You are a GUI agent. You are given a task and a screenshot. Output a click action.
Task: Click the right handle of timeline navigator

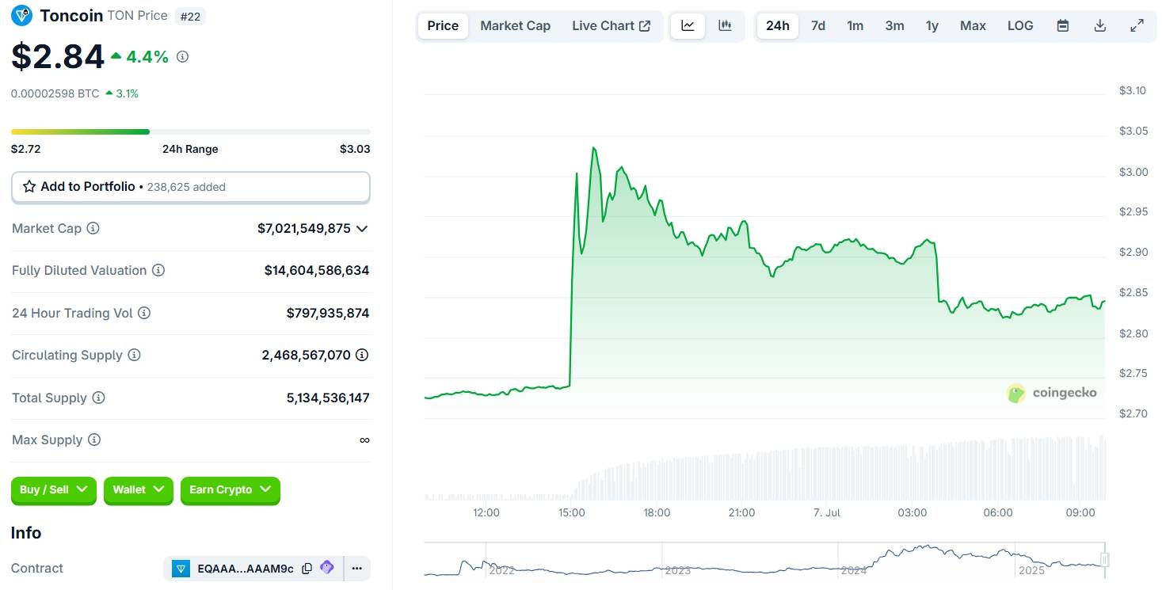point(1104,560)
